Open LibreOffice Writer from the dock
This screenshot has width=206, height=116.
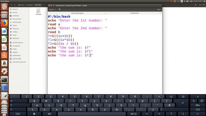(x=4, y=31)
